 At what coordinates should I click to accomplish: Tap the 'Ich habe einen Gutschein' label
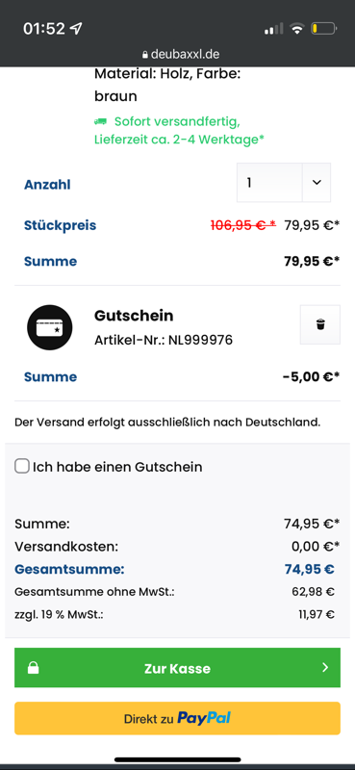click(117, 467)
